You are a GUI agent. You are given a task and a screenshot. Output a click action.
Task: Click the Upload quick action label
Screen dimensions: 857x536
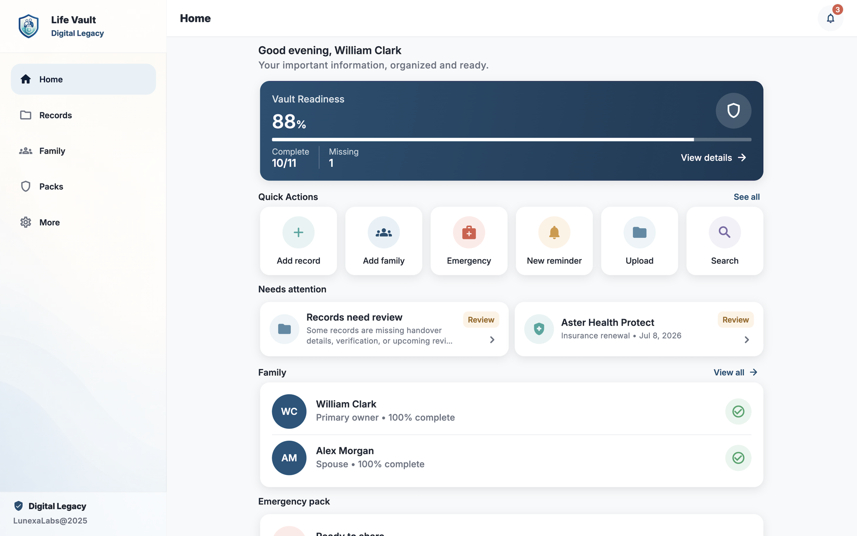(x=639, y=261)
